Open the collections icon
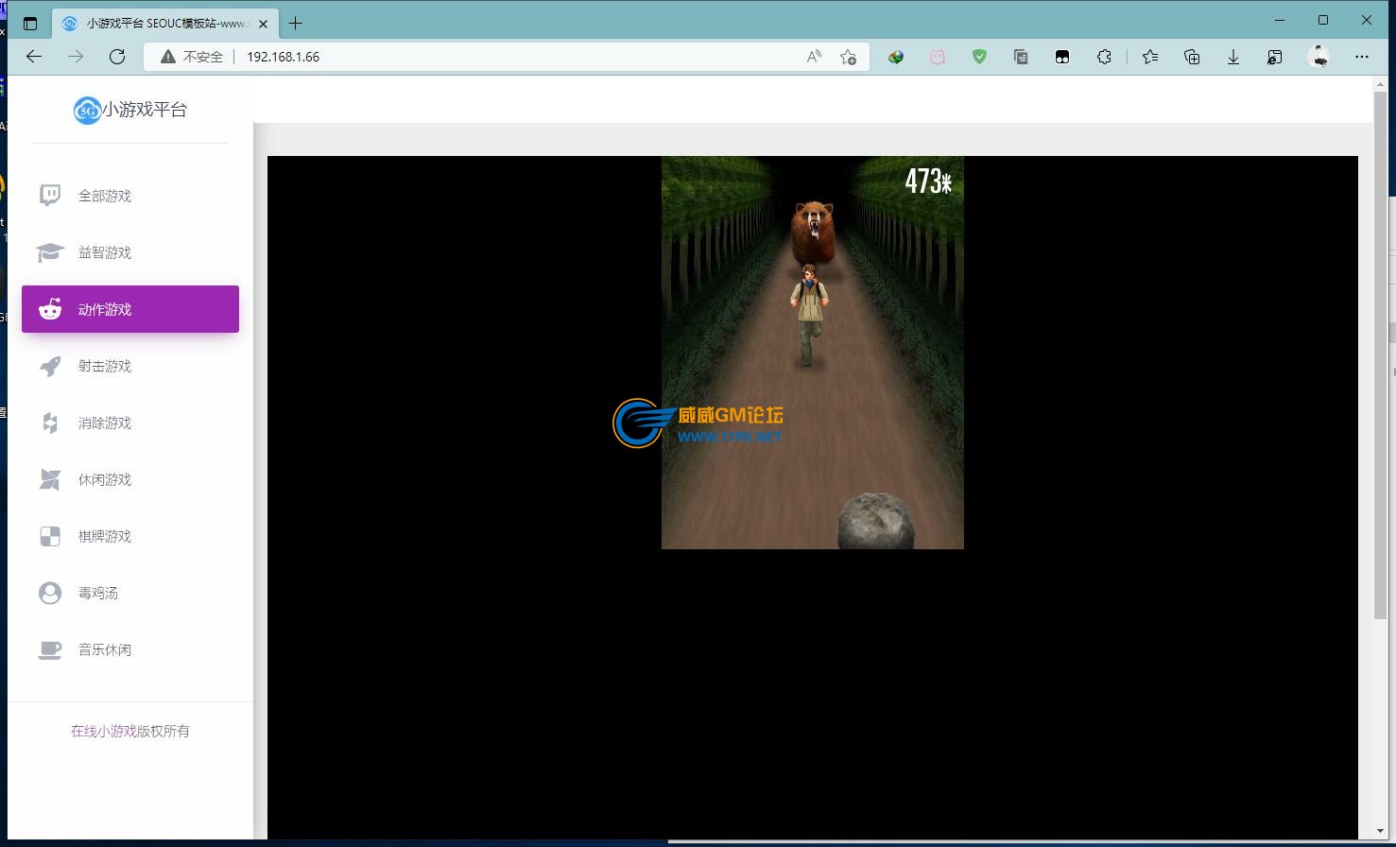 coord(1192,57)
